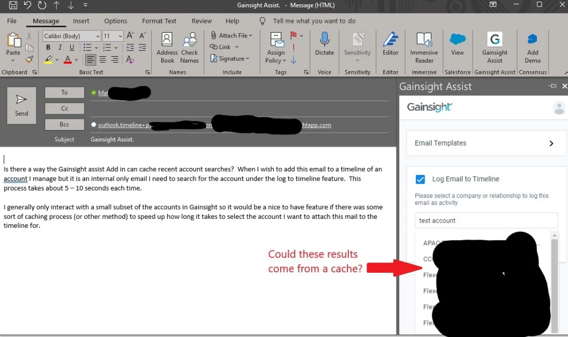Open the Gainsight user profile avatar
This screenshot has width=568, height=337.
pos(559,108)
